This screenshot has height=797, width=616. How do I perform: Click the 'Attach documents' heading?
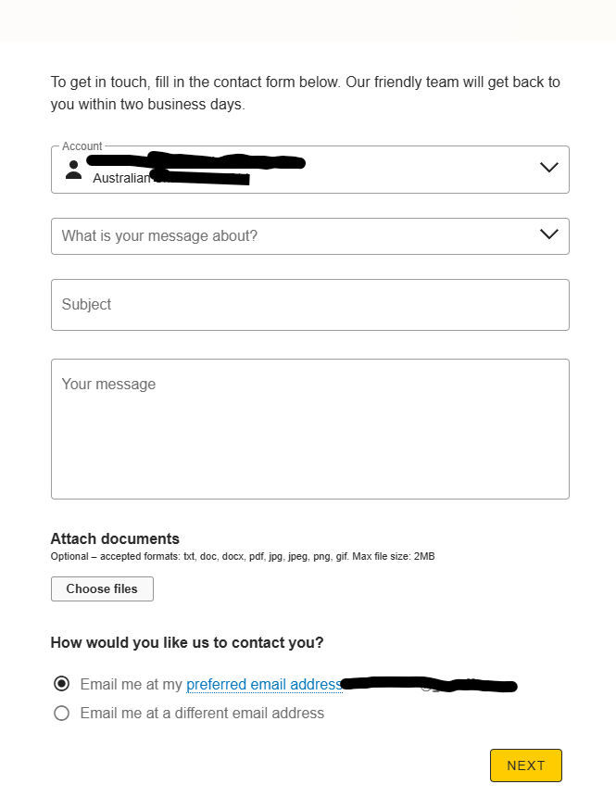[x=115, y=538]
